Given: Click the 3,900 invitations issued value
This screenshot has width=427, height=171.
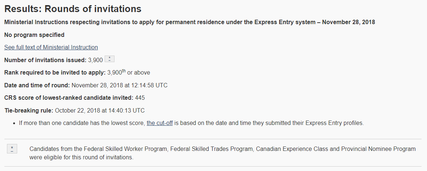Looking at the screenshot, I should pos(95,60).
